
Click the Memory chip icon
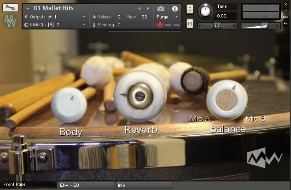tap(94, 25)
